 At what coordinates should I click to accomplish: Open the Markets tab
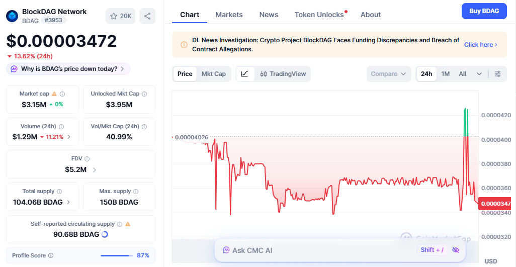(x=229, y=15)
